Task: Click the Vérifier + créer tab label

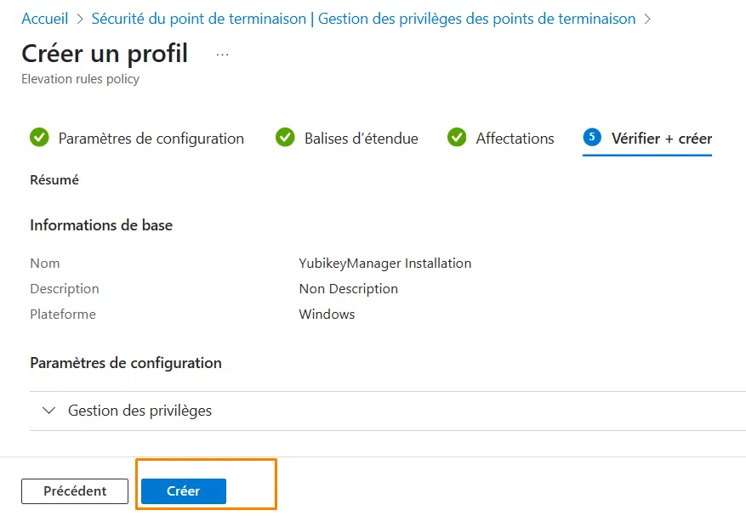Action: point(662,137)
